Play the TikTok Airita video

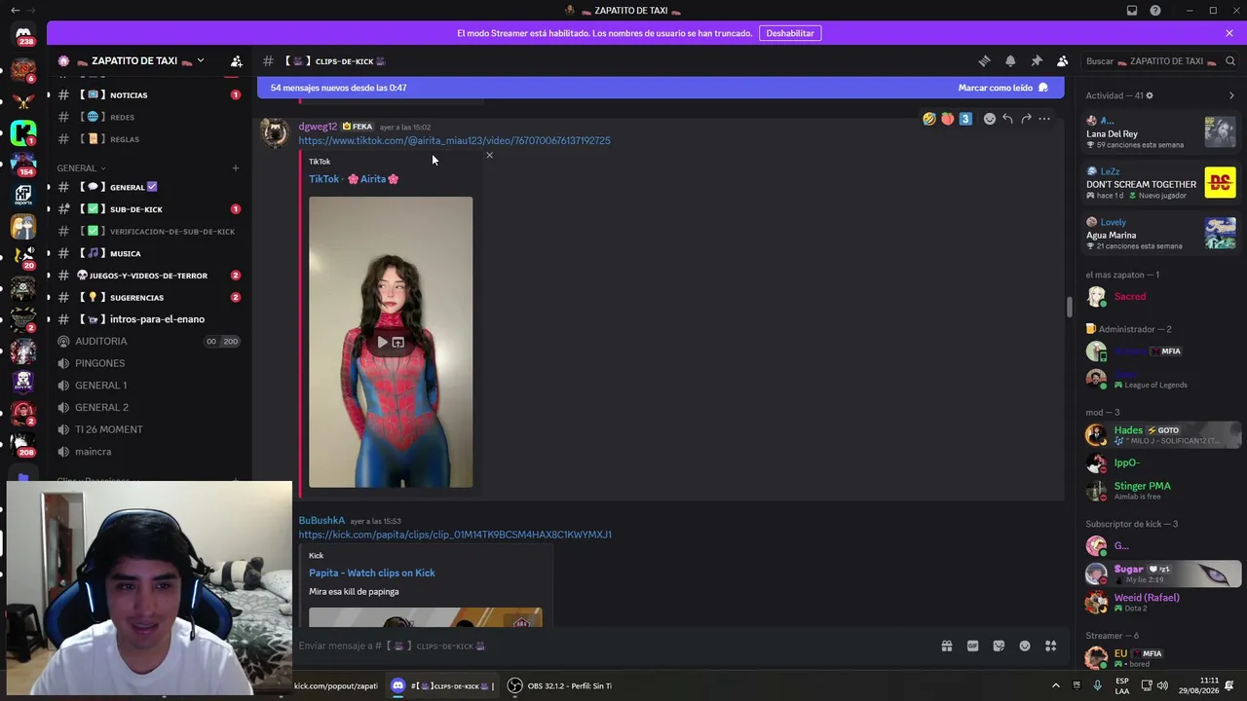click(x=383, y=342)
